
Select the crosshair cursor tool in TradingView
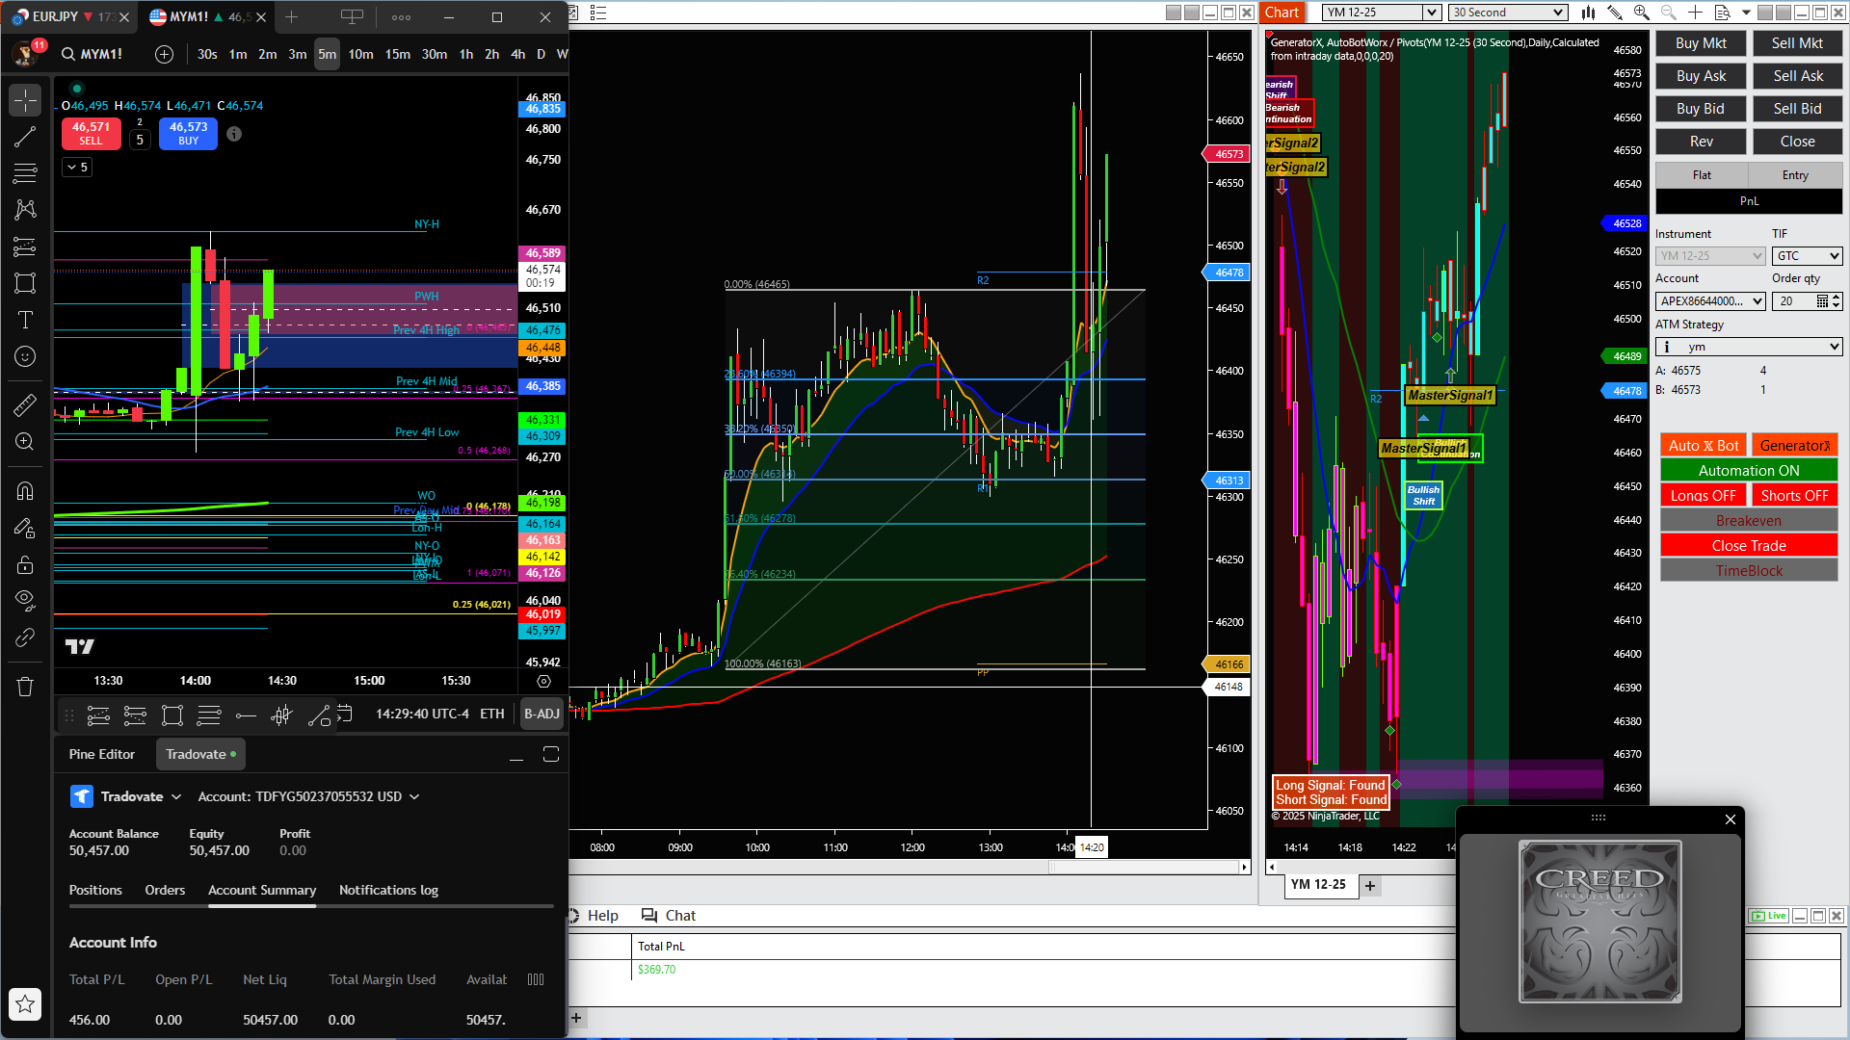[25, 100]
